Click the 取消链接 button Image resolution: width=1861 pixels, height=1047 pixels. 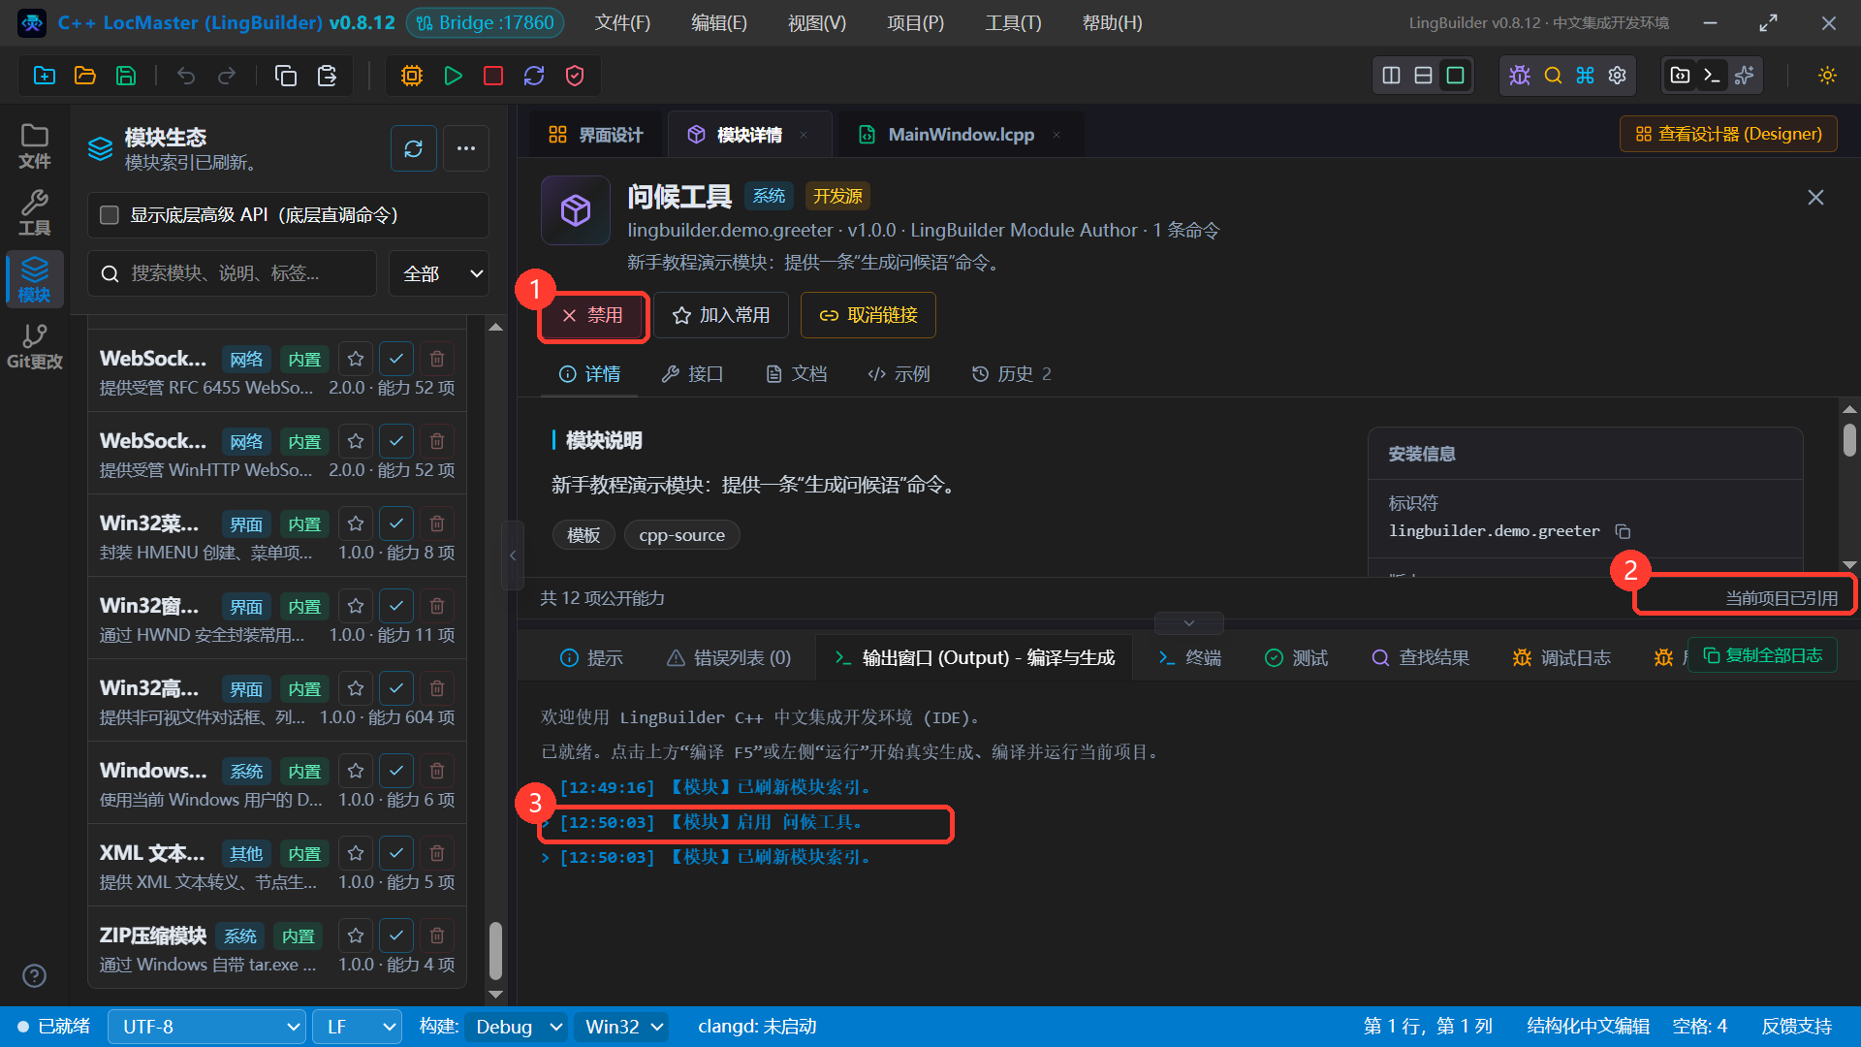pos(868,315)
